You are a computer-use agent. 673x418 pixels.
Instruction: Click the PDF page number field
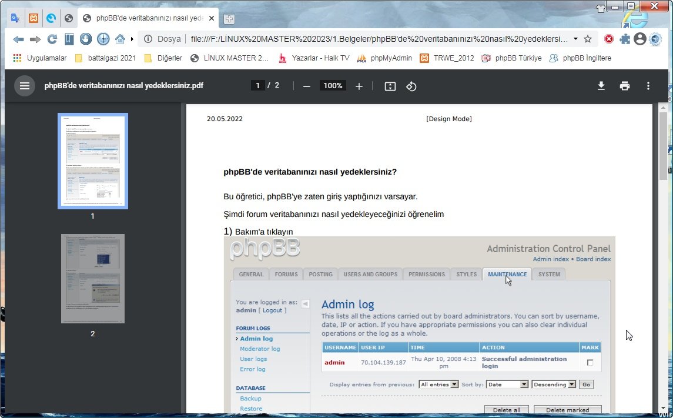click(257, 85)
